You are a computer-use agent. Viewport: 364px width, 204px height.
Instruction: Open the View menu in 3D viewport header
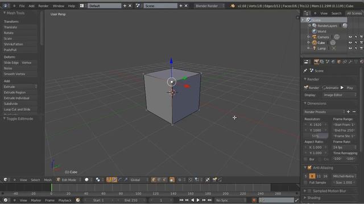click(x=23, y=180)
